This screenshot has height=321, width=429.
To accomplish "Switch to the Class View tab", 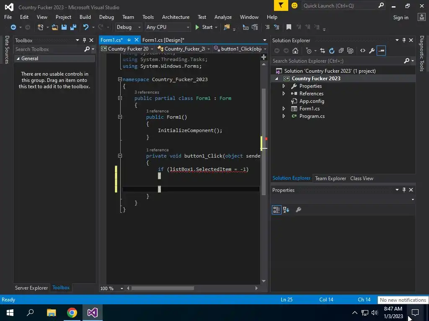I will 362,178.
